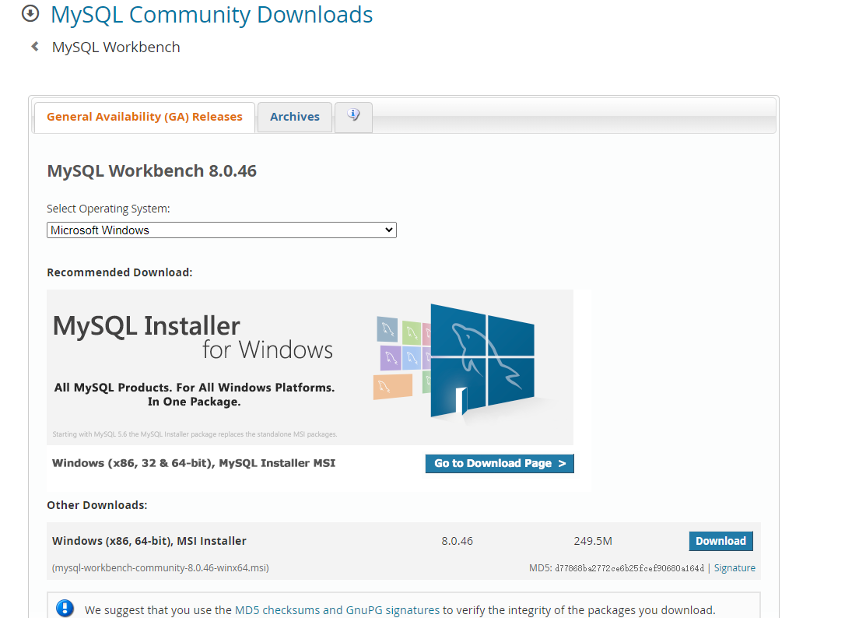The image size is (859, 618).
Task: Click the MySQL Workbench 8.0.46 heading
Action: point(152,171)
